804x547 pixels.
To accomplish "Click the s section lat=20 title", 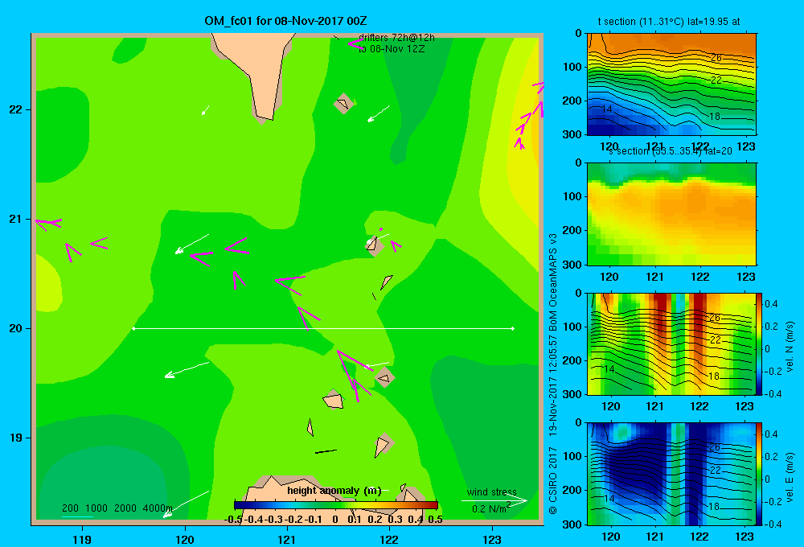I will tap(671, 151).
